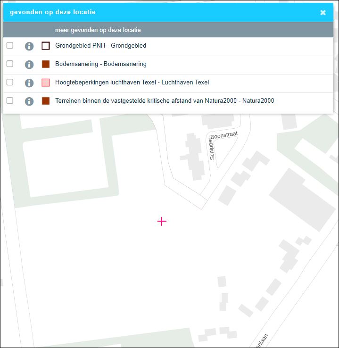The height and width of the screenshot is (348, 339).
Task: Click the Boonstraat street label on map
Action: click(x=224, y=135)
